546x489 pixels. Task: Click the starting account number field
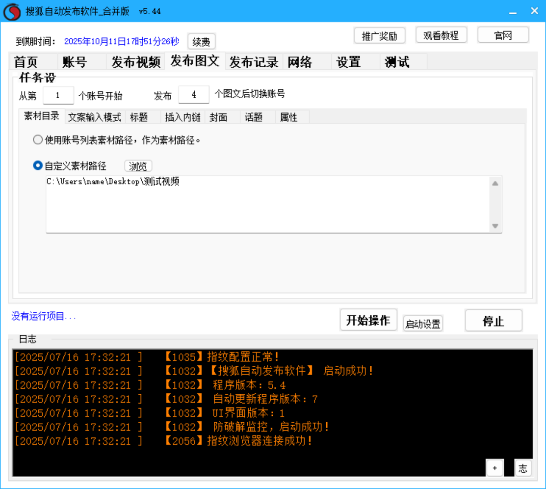coord(58,95)
